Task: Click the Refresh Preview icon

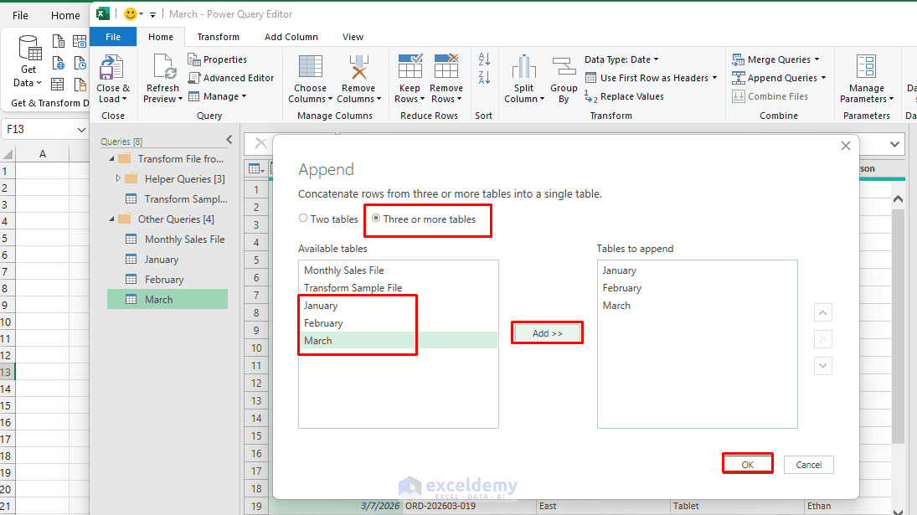Action: pos(162,66)
